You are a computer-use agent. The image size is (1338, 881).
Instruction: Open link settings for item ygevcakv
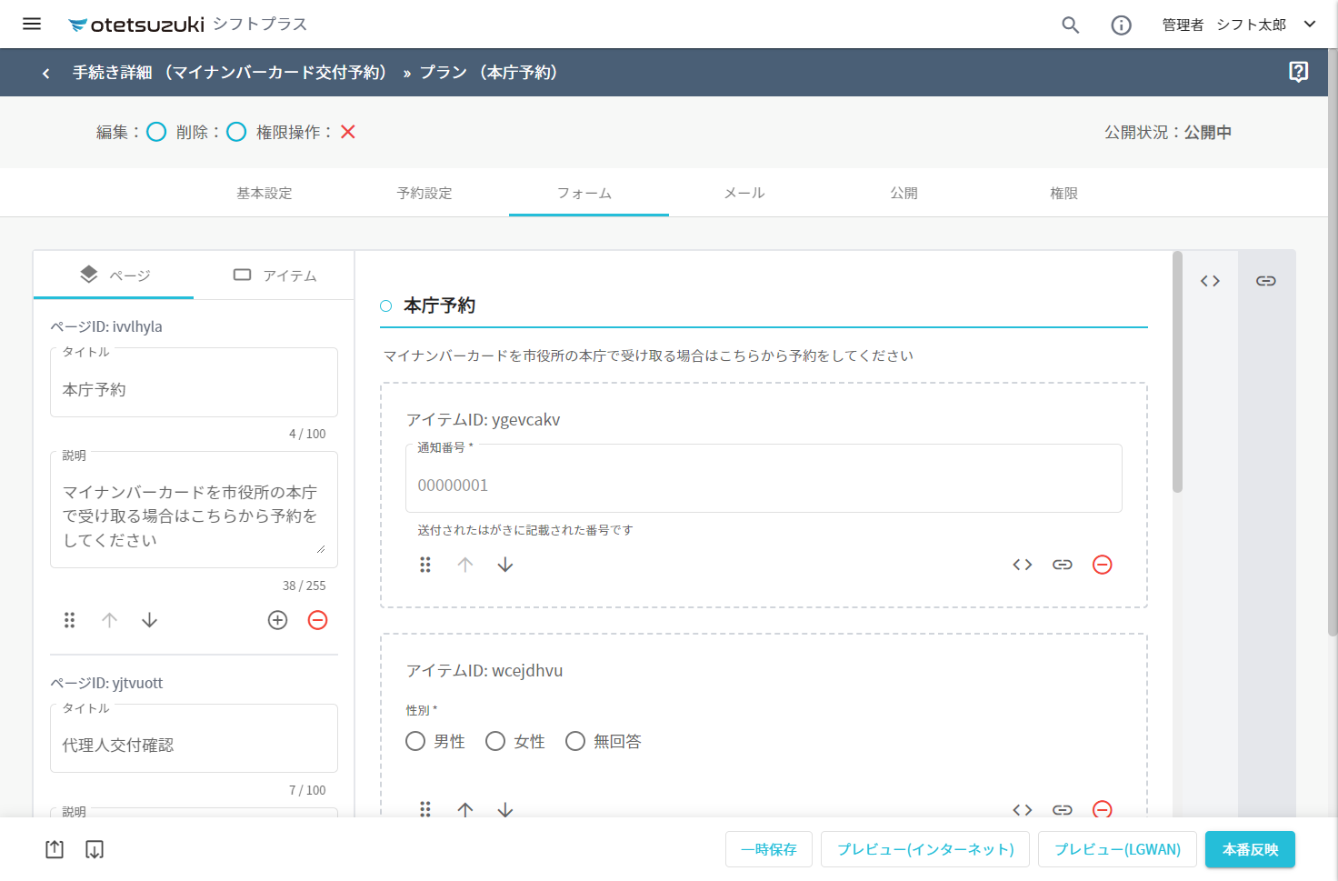(1063, 565)
